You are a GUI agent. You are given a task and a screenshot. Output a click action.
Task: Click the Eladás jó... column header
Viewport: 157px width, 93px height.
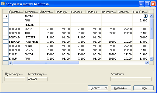point(62,12)
